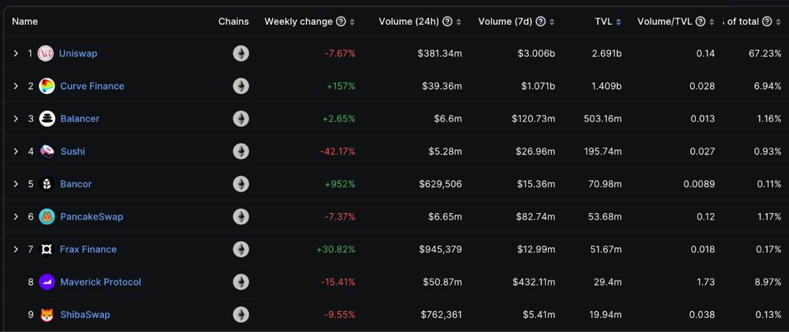Viewport: 789px width, 332px height.
Task: Click Ethereum chain icon in Bancor row
Action: [241, 184]
